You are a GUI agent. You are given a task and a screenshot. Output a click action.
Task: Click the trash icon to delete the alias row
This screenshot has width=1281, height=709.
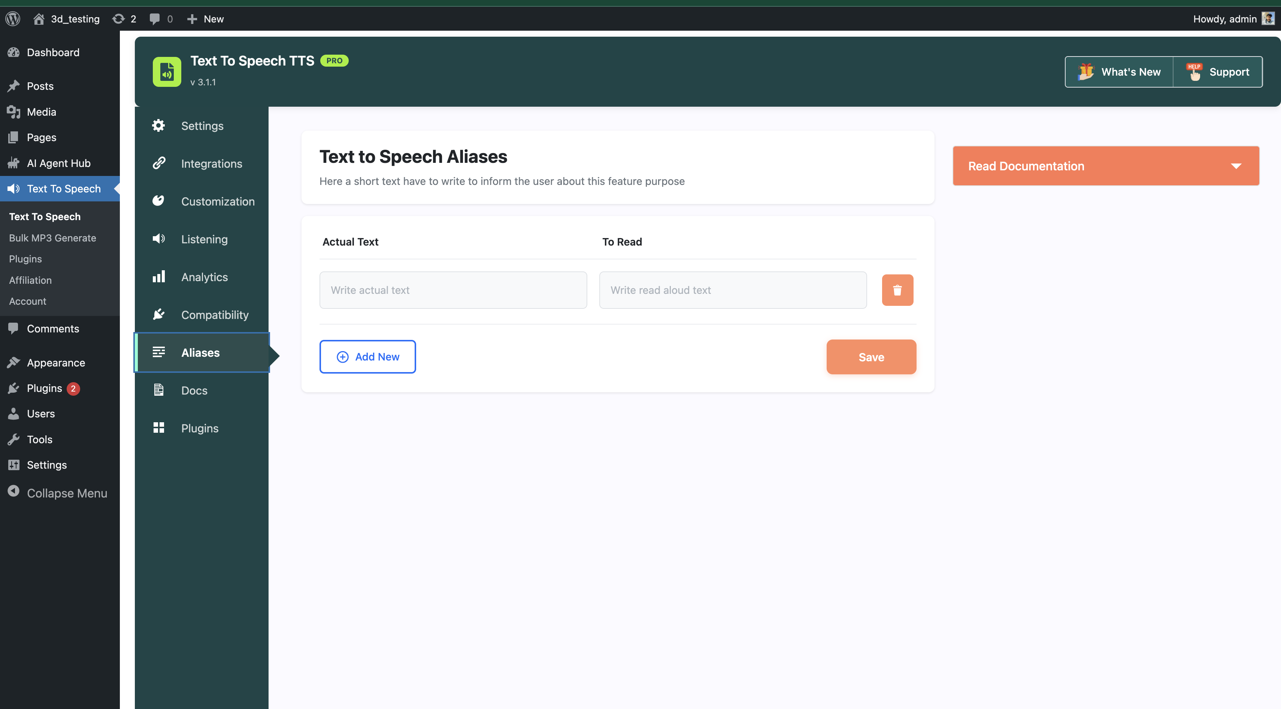point(897,290)
